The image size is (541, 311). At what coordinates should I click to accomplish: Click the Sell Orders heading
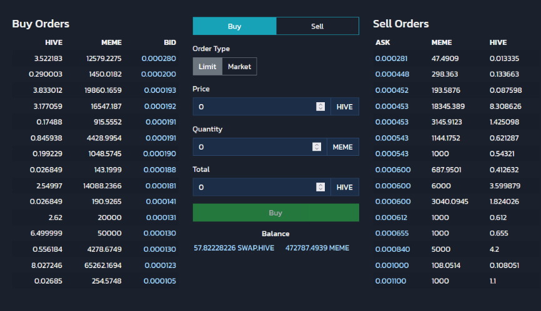point(401,24)
